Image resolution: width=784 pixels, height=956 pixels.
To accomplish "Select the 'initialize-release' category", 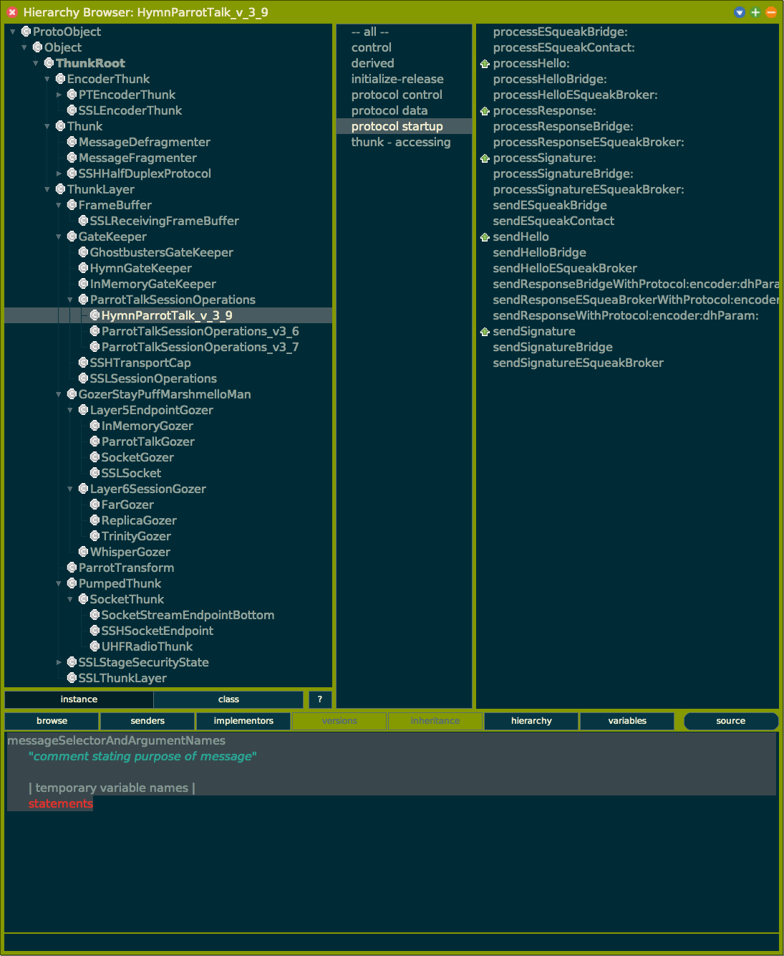I will (397, 79).
